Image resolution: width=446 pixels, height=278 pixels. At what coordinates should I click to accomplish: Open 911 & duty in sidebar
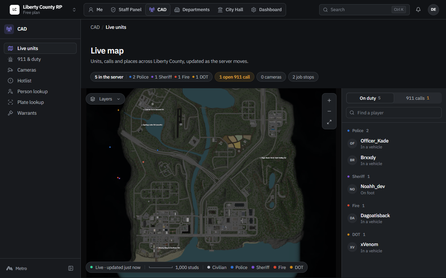pyautogui.click(x=40, y=59)
